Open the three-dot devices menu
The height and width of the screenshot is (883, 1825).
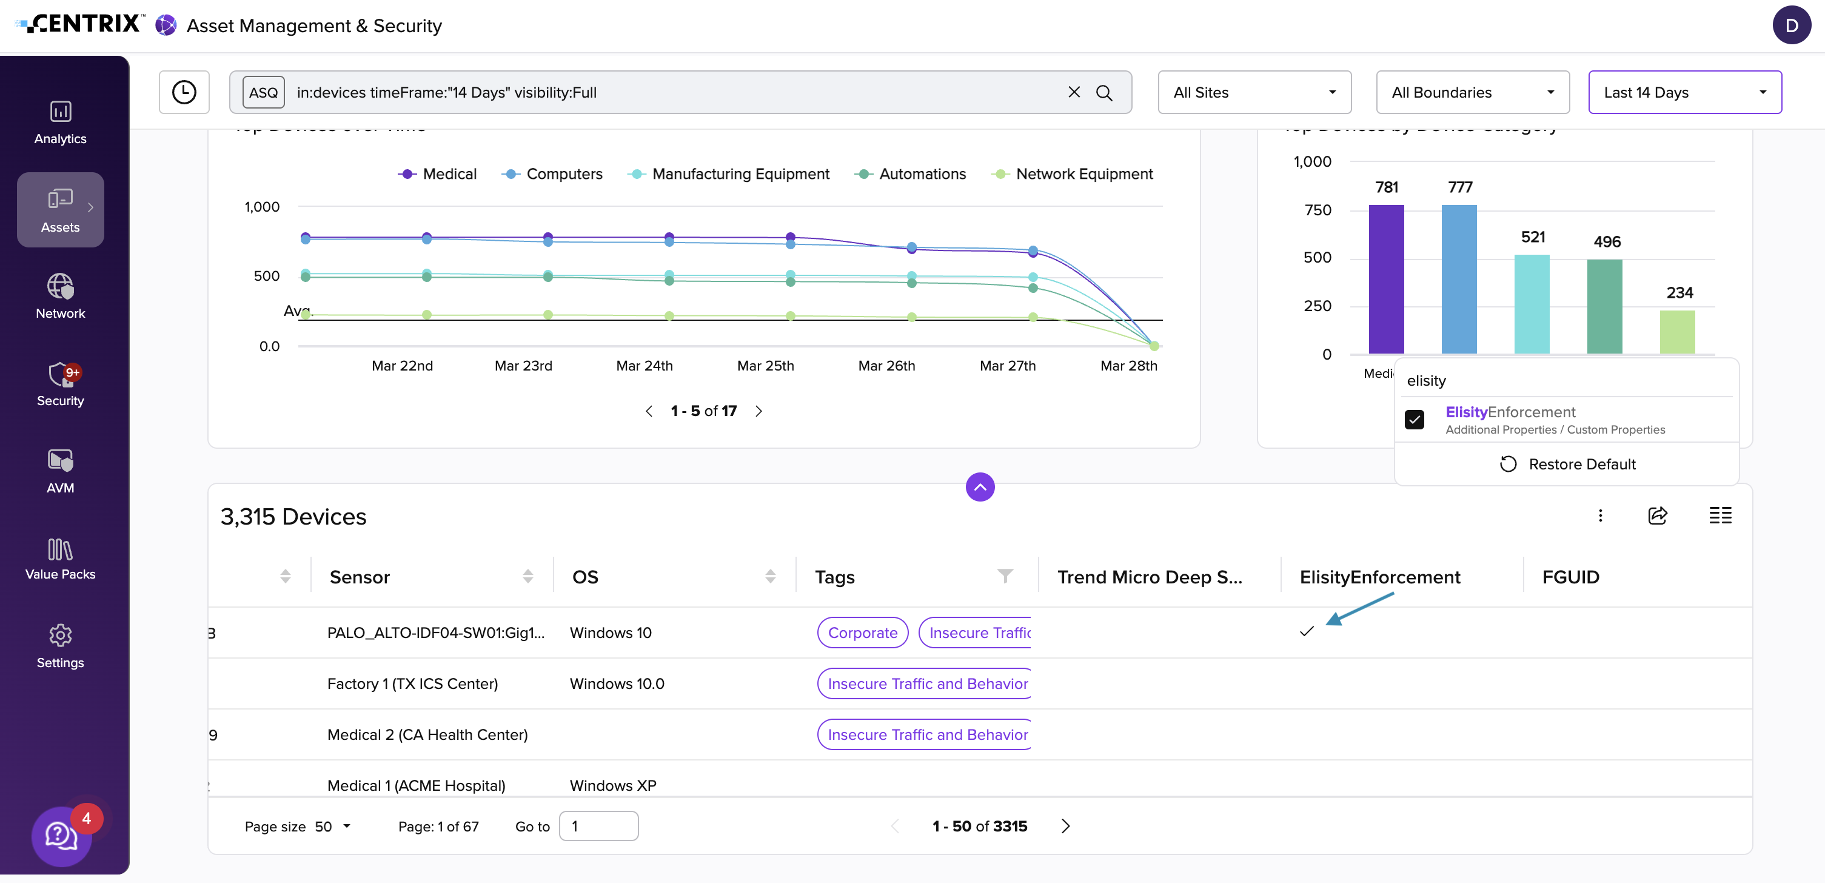[x=1599, y=515]
